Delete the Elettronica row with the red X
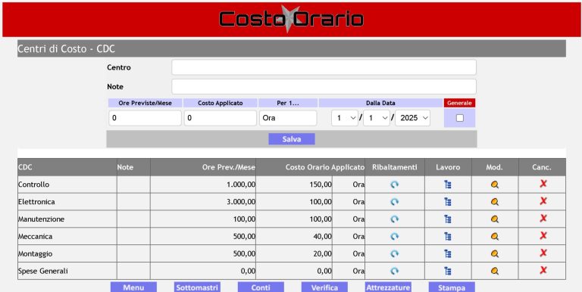The width and height of the screenshot is (582, 292). coord(543,200)
